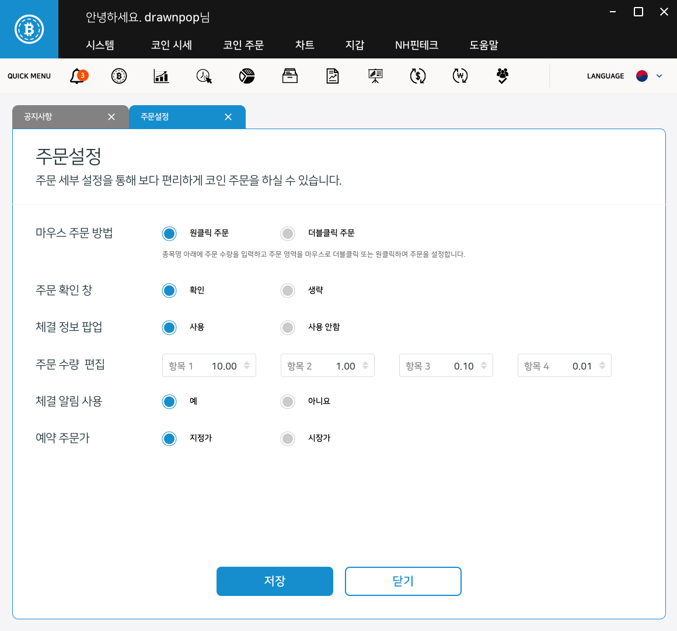Click the 저장 button
Image resolution: width=677 pixels, height=631 pixels.
[x=275, y=581]
